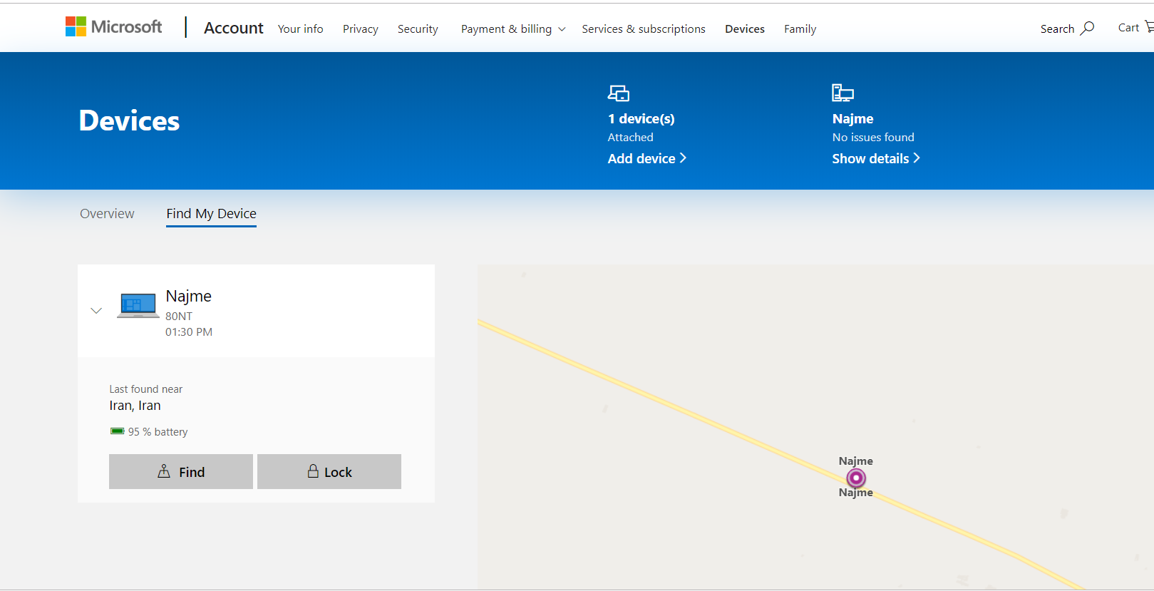
Task: Open the Security section
Action: point(418,29)
